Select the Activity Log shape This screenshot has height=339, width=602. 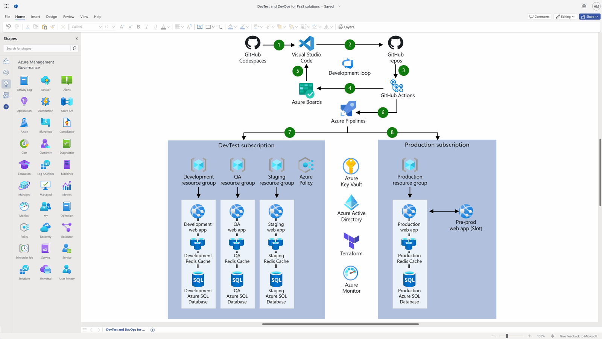(x=24, y=80)
